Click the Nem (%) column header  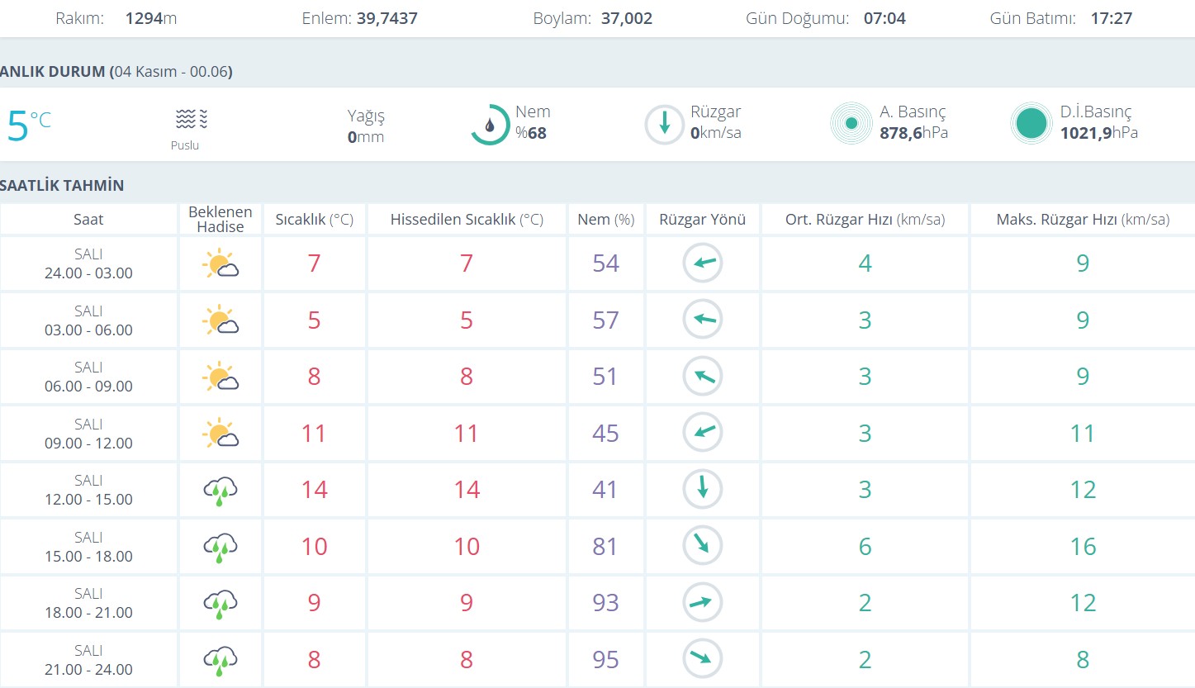pyautogui.click(x=605, y=220)
